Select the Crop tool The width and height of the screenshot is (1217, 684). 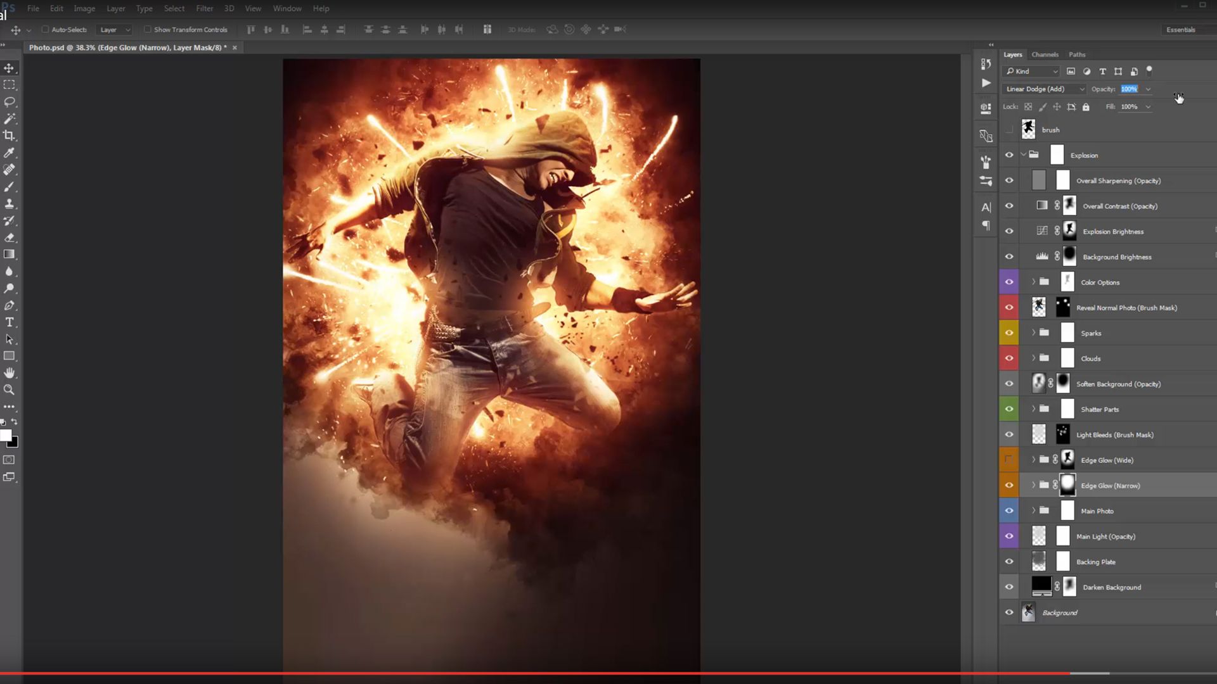[10, 135]
